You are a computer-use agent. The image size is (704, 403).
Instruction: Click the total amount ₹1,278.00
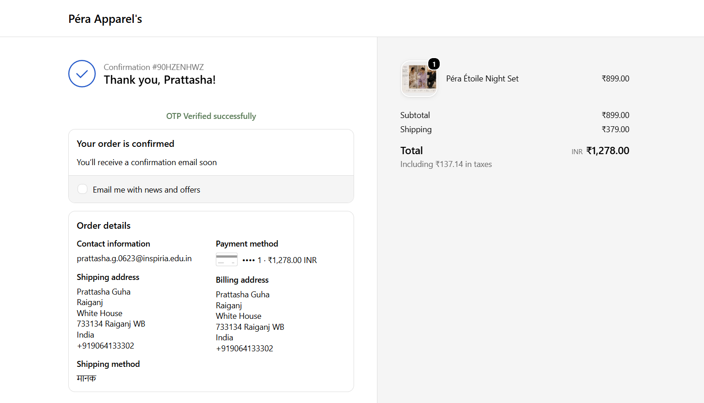tap(608, 151)
